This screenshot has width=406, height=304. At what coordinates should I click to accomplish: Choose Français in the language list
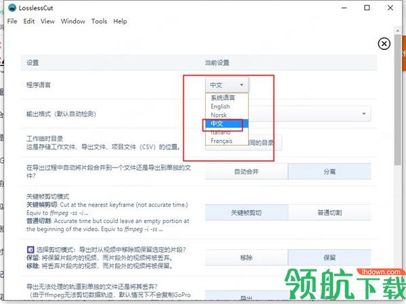pos(227,141)
